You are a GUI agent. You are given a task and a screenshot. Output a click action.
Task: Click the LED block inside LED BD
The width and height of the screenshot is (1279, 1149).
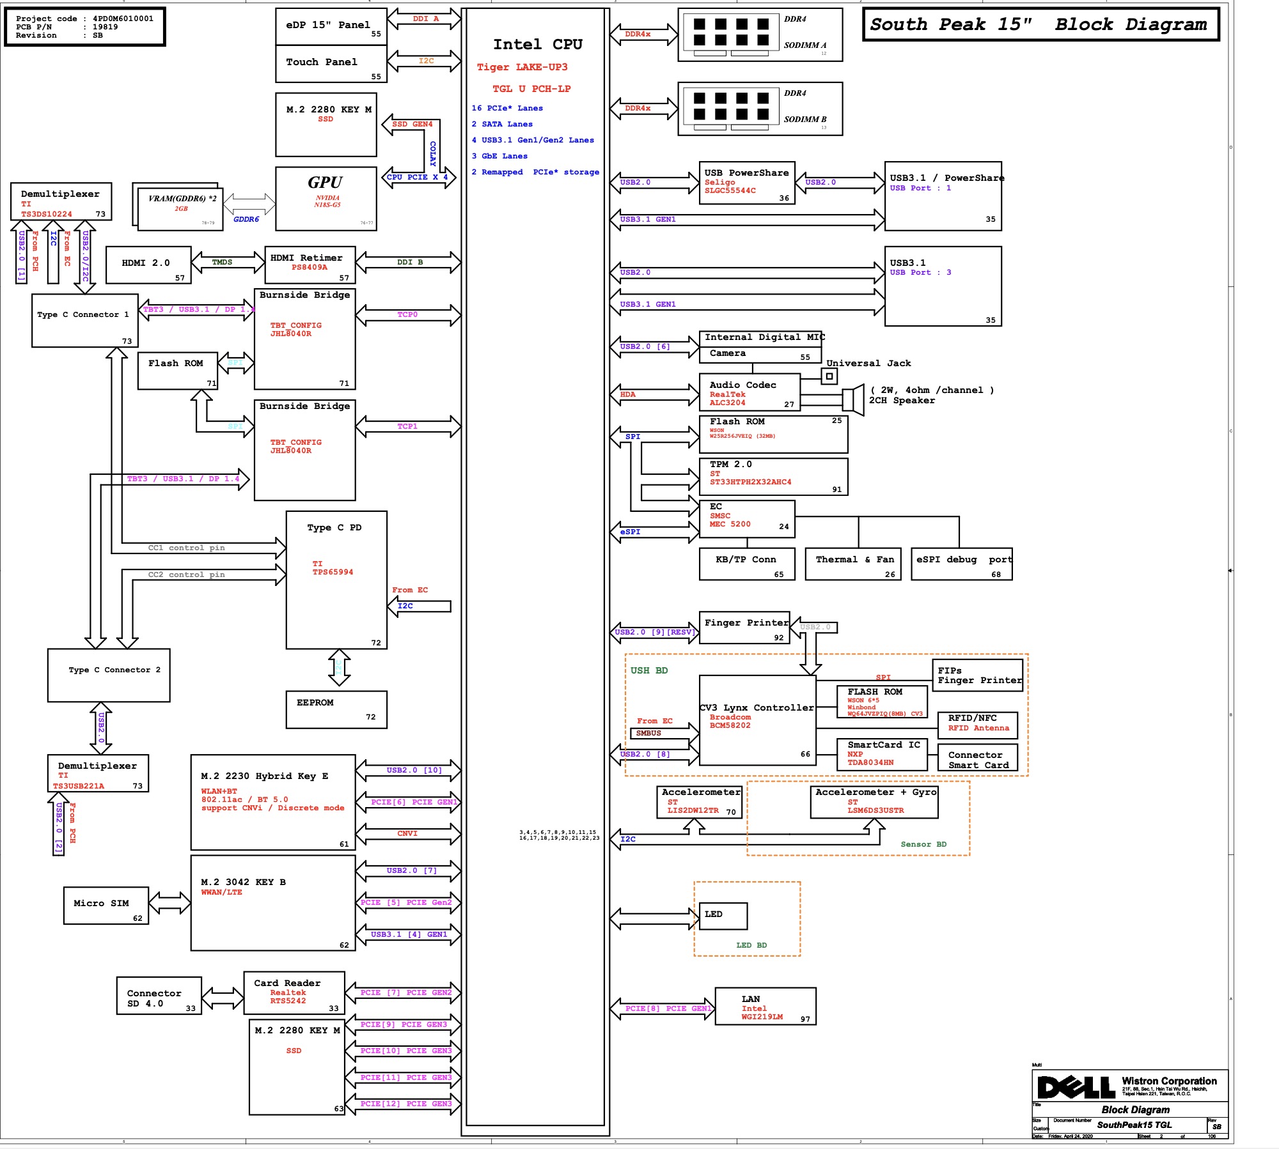tap(722, 915)
